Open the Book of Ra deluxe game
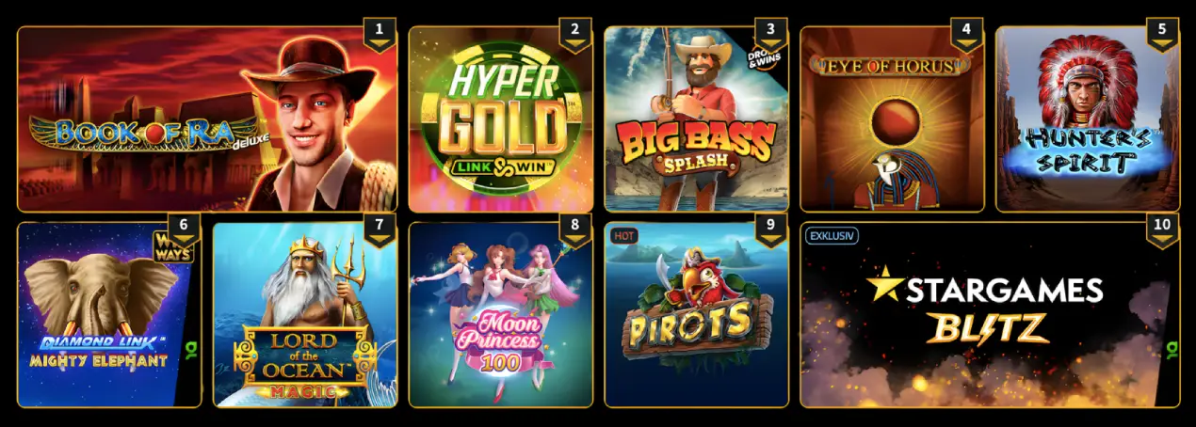 pyautogui.click(x=207, y=119)
